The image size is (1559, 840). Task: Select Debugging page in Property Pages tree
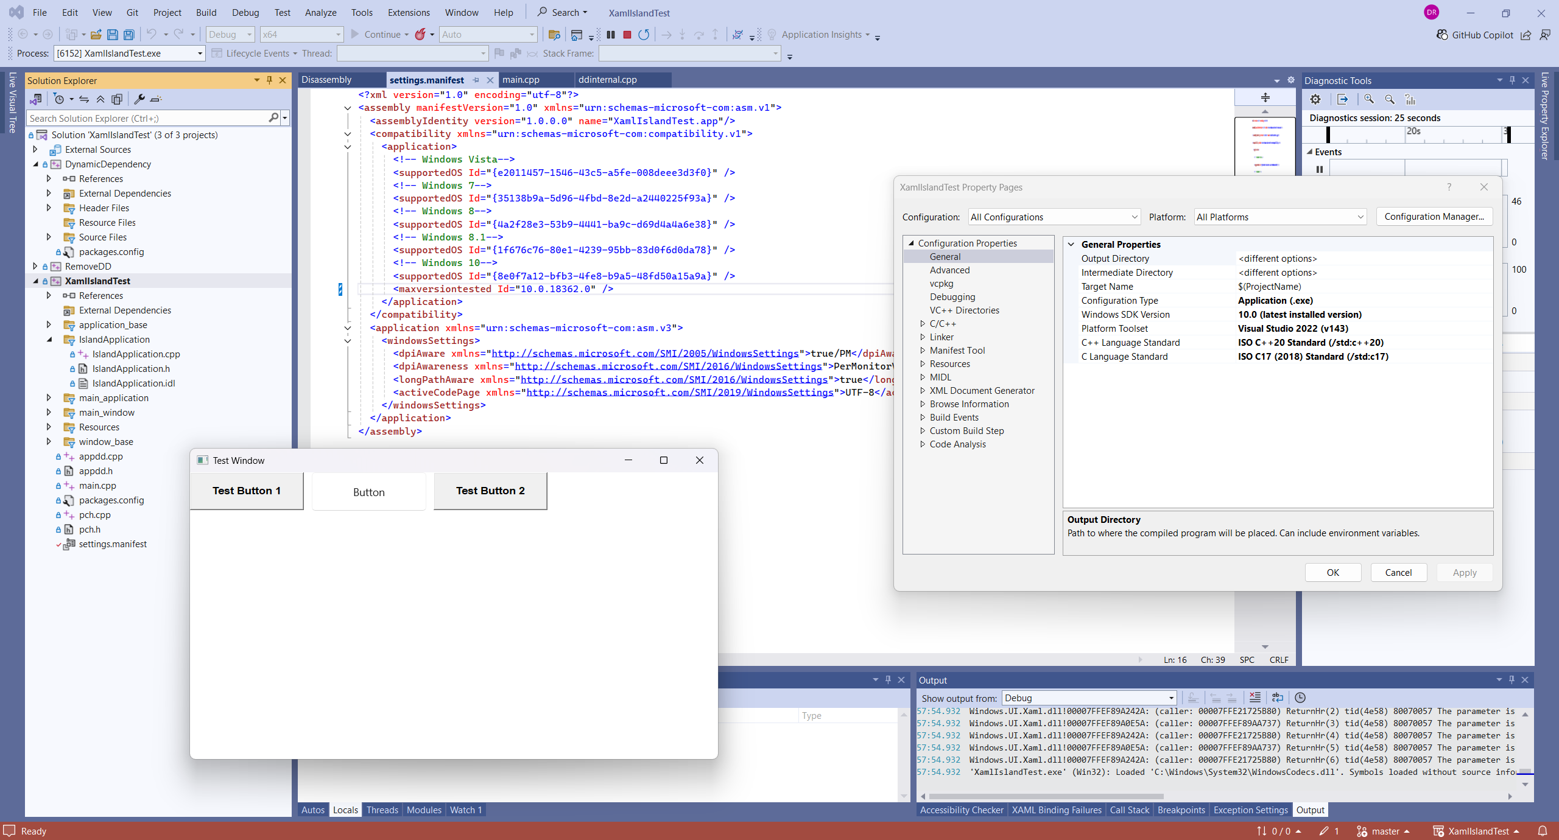[x=952, y=297]
